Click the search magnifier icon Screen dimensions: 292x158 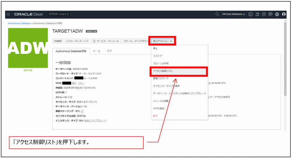(217, 14)
